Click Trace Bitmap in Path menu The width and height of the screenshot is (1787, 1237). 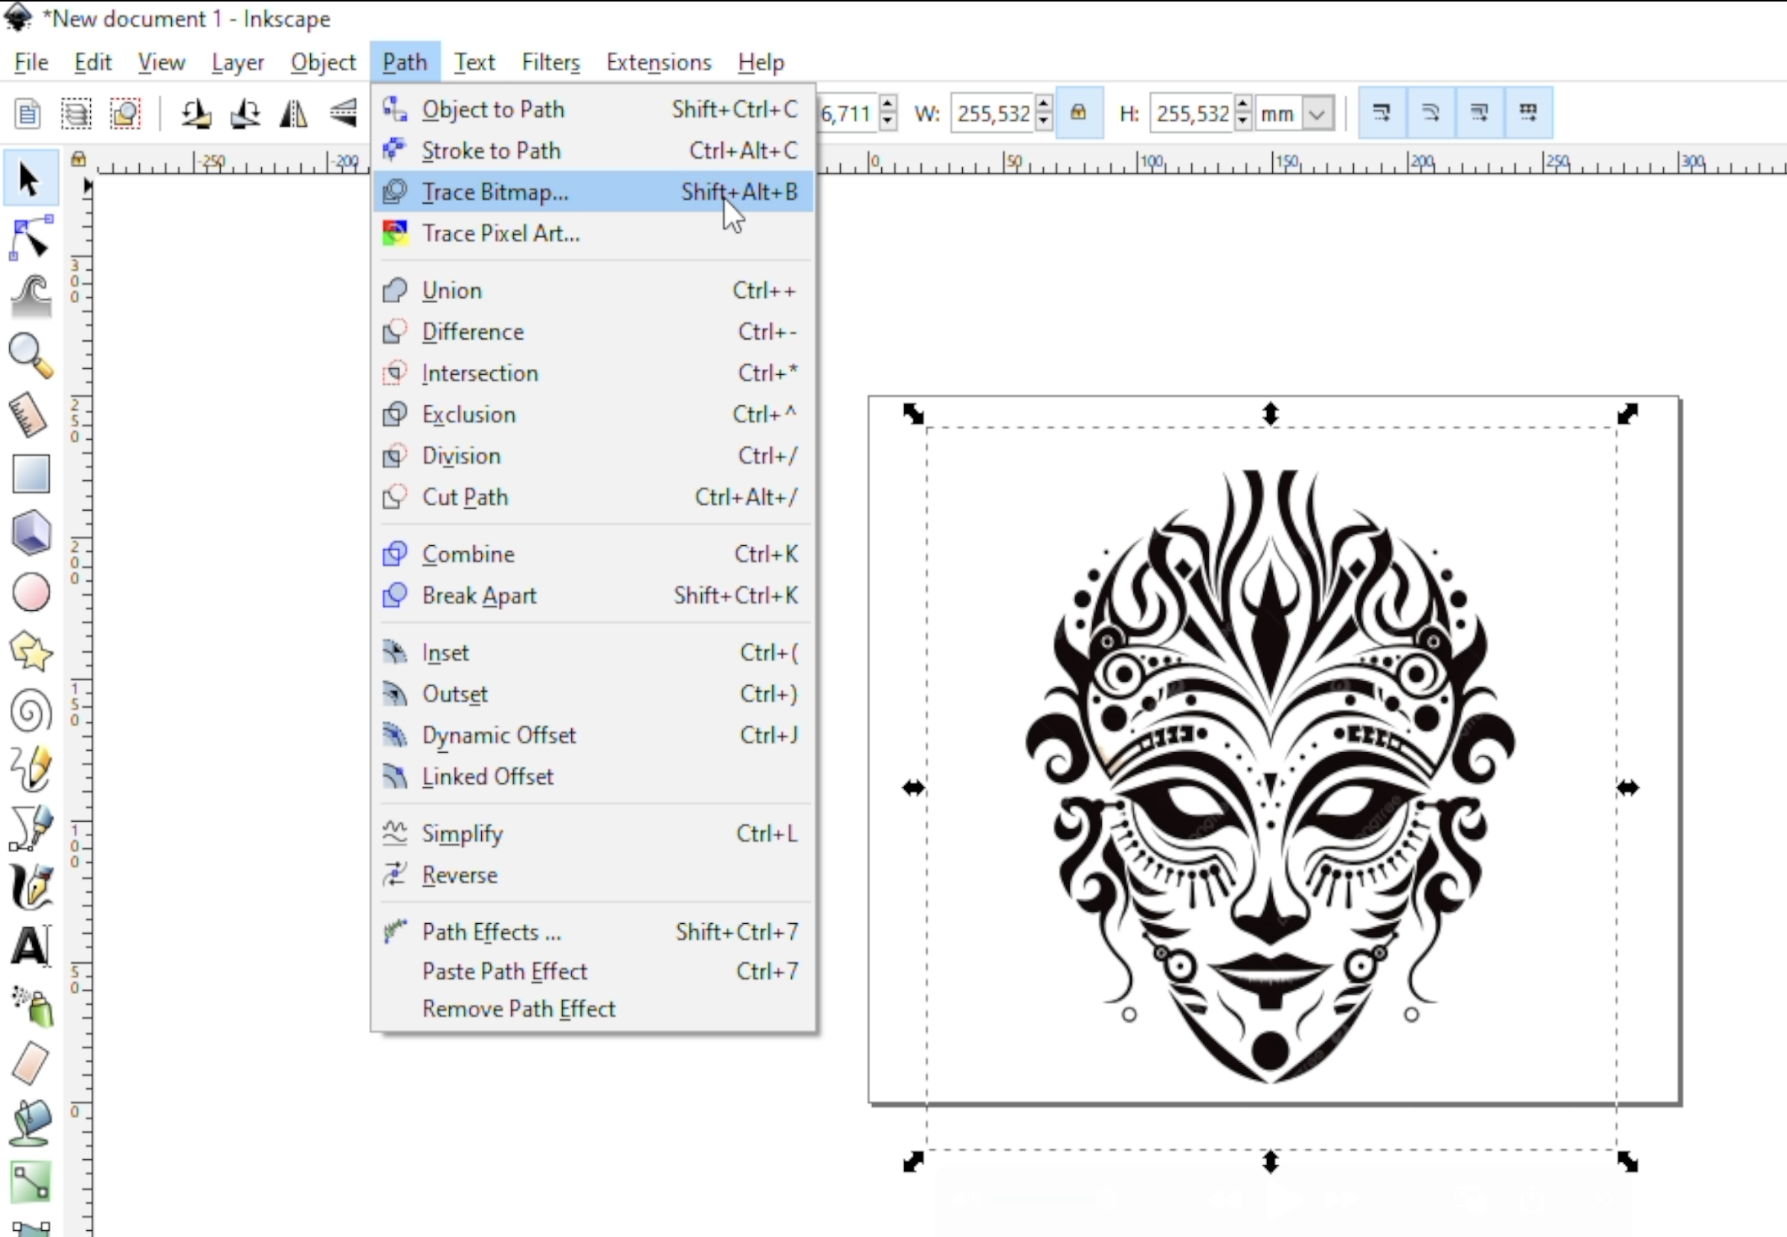click(x=494, y=190)
